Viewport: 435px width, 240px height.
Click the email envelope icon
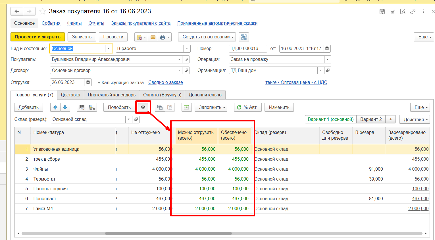tap(153, 37)
